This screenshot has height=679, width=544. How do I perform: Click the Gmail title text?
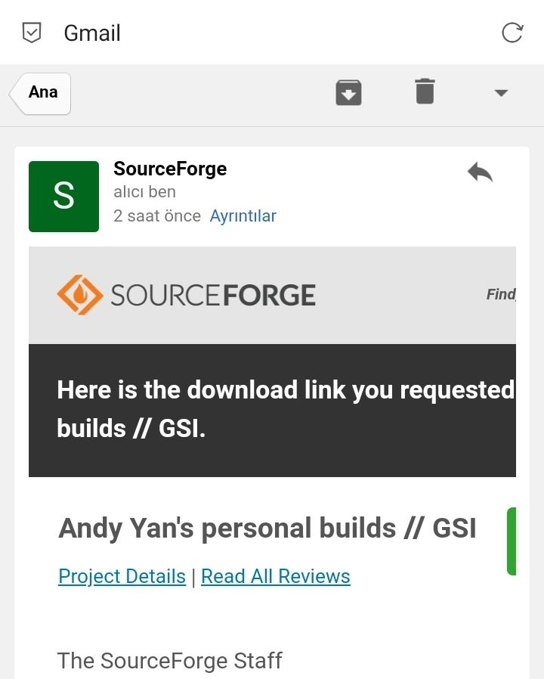[x=92, y=33]
